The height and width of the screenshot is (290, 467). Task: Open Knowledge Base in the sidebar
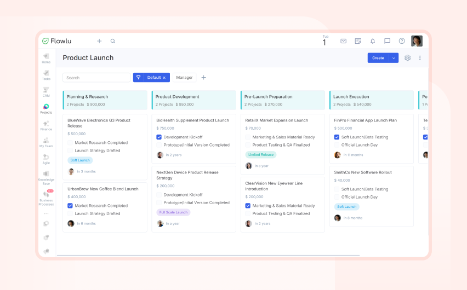coord(46,178)
